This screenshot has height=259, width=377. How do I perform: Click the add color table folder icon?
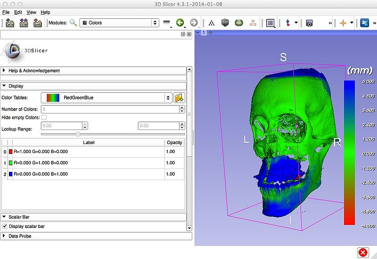coord(179,98)
